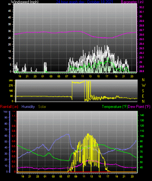Click the 'Solar' legend label
The width and height of the screenshot is (152, 181).
[x=42, y=107]
